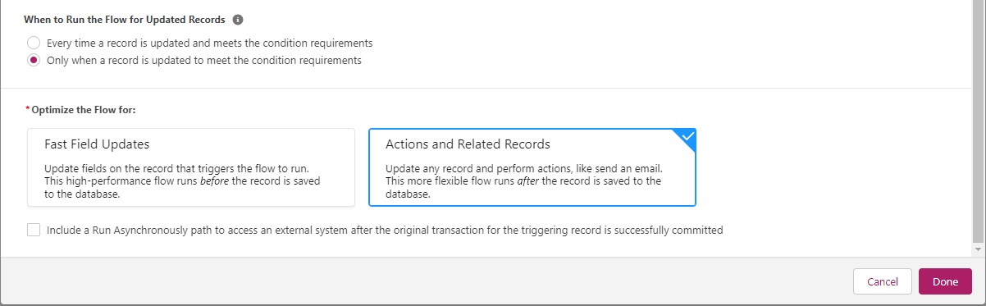Select the 'Every time a record is updated' radio

pyautogui.click(x=33, y=43)
